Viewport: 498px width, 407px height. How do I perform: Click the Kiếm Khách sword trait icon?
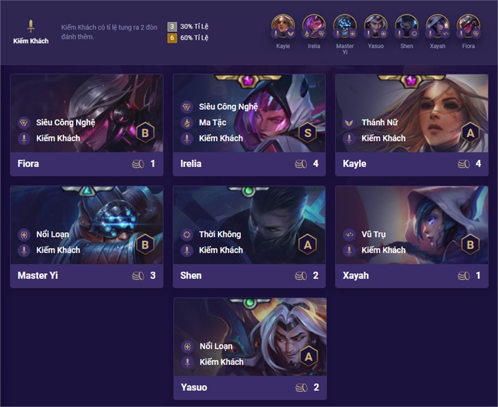[x=31, y=26]
